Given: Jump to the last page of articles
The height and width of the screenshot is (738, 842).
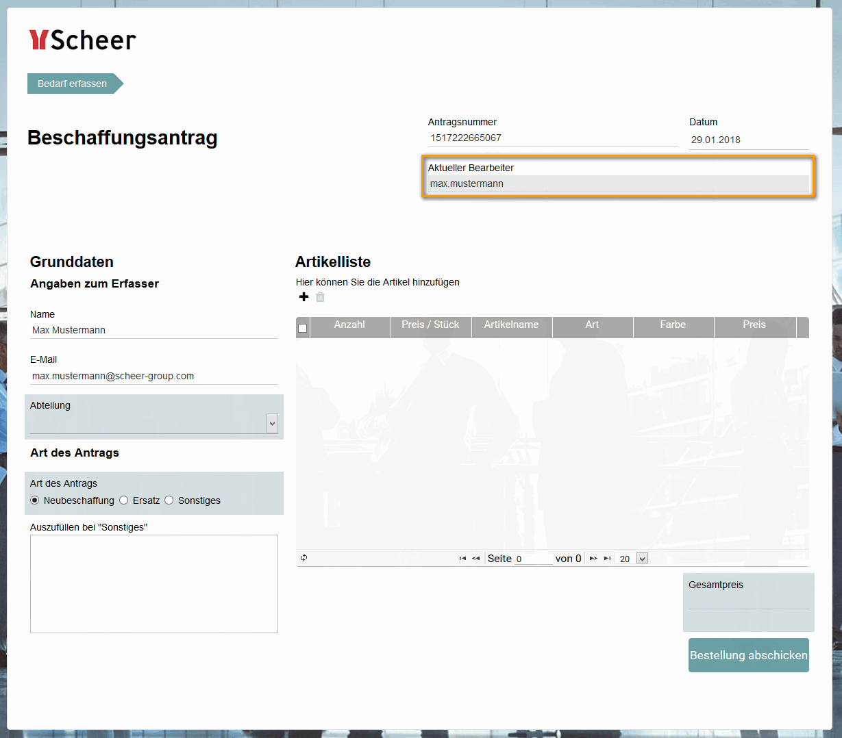Looking at the screenshot, I should coord(606,558).
